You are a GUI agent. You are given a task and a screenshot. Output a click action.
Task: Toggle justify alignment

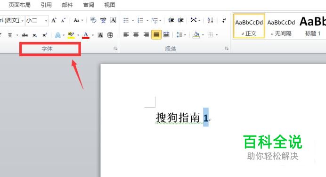[x=156, y=35]
